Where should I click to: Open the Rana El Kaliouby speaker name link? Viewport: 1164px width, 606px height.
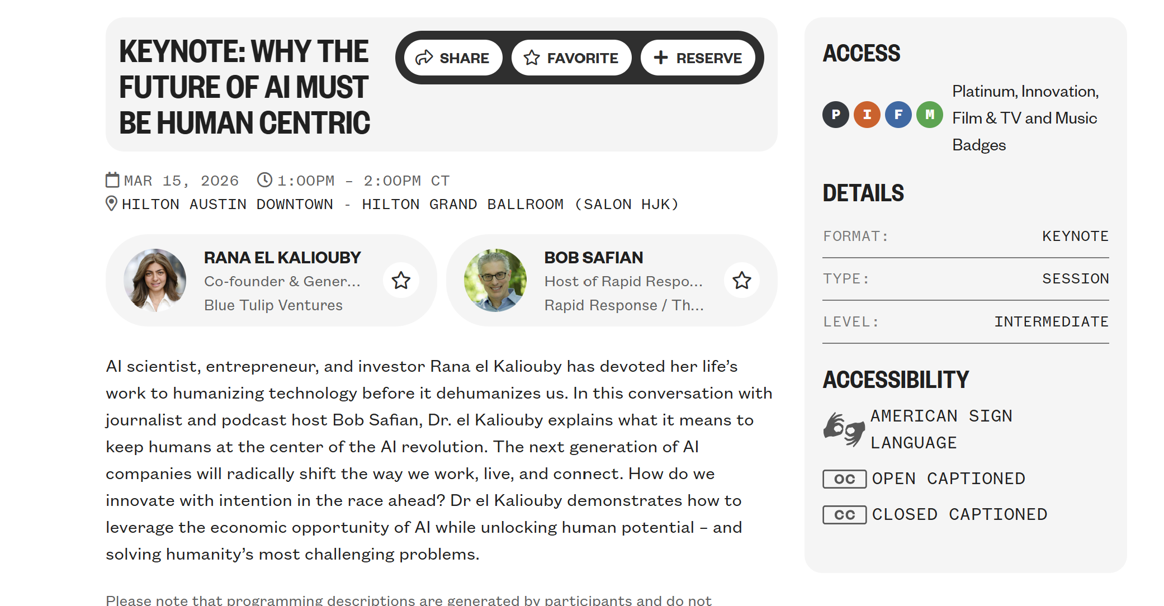click(x=282, y=258)
